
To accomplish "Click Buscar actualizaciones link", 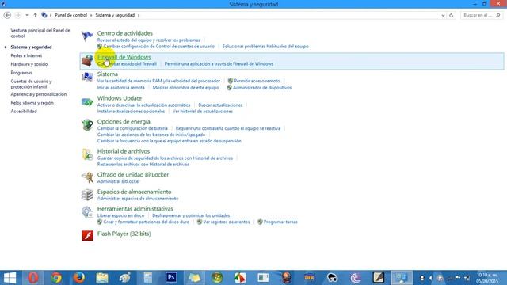I will [220, 105].
